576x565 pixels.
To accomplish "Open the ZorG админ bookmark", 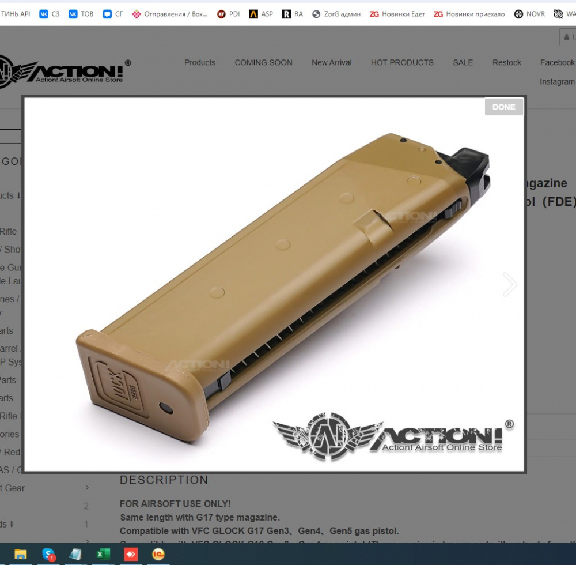I will coord(336,14).
